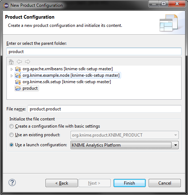Select the product folder in the tree

pyautogui.click(x=30, y=88)
